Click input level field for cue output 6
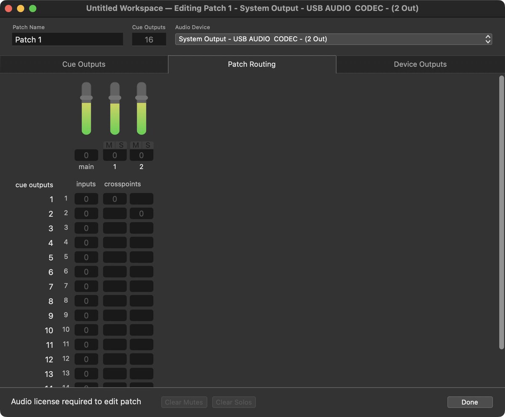This screenshot has height=417, width=505. tap(86, 272)
